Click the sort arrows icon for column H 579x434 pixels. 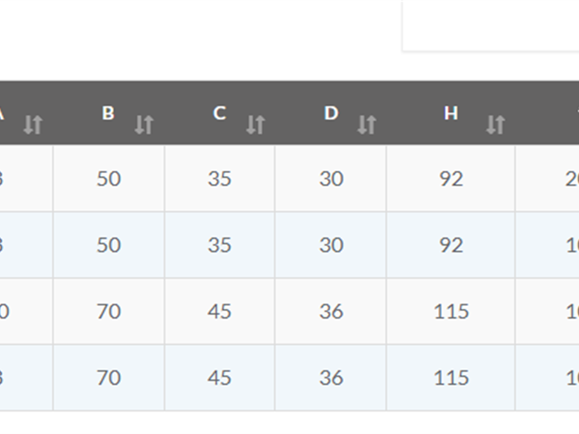[495, 125]
